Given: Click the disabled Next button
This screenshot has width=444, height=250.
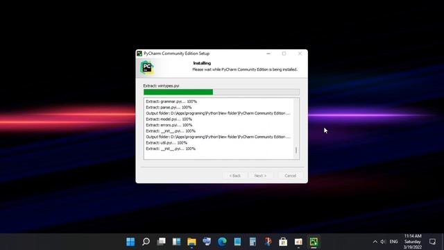Looking at the screenshot, I should [260, 176].
